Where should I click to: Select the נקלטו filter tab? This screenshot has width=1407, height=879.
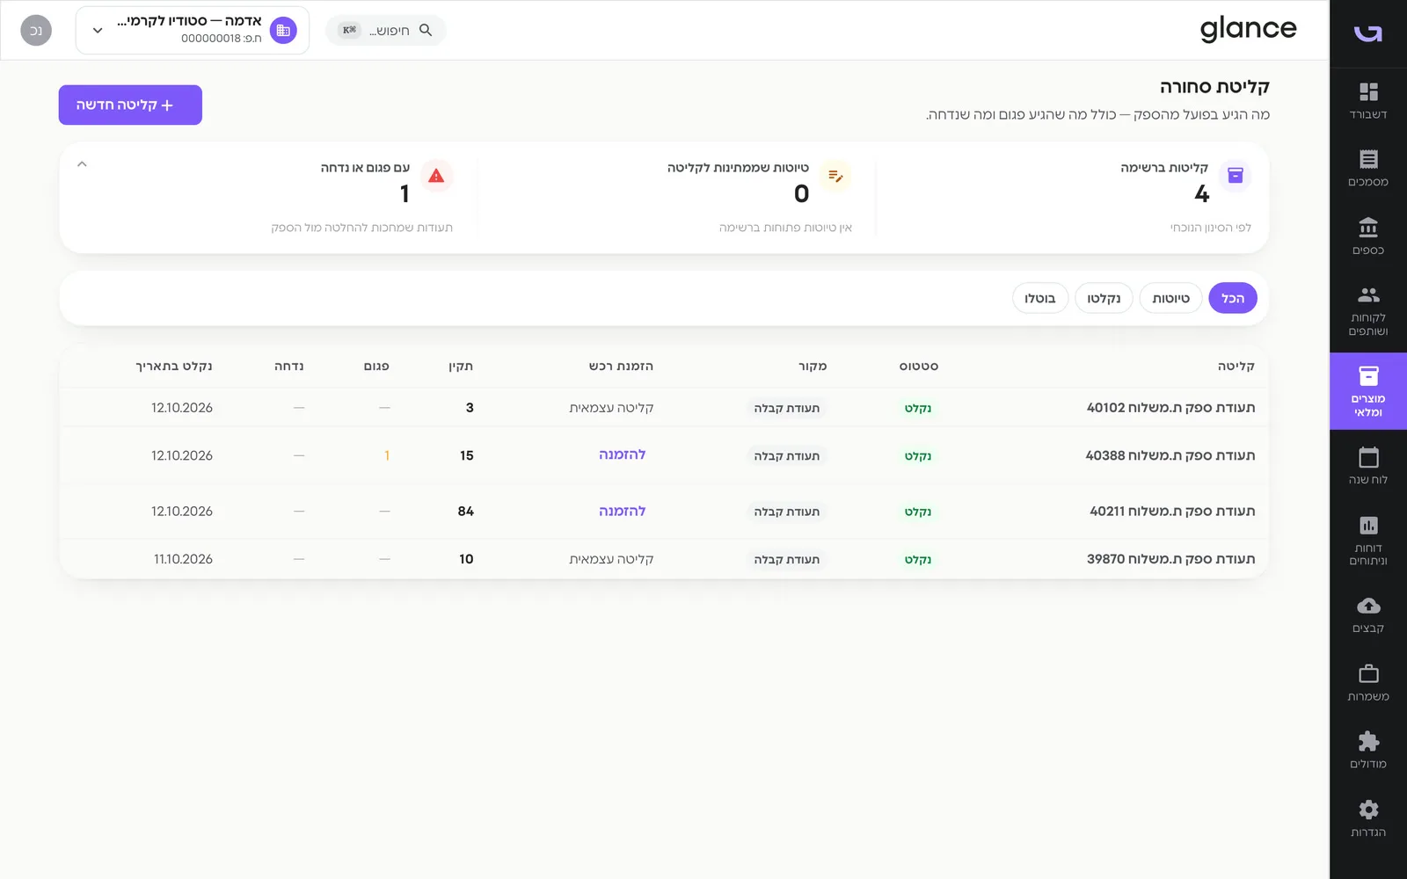(1104, 298)
